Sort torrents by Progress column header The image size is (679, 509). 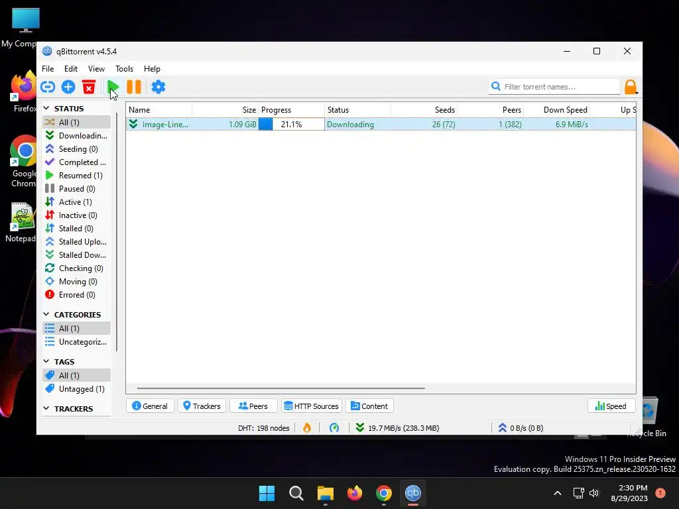click(292, 110)
